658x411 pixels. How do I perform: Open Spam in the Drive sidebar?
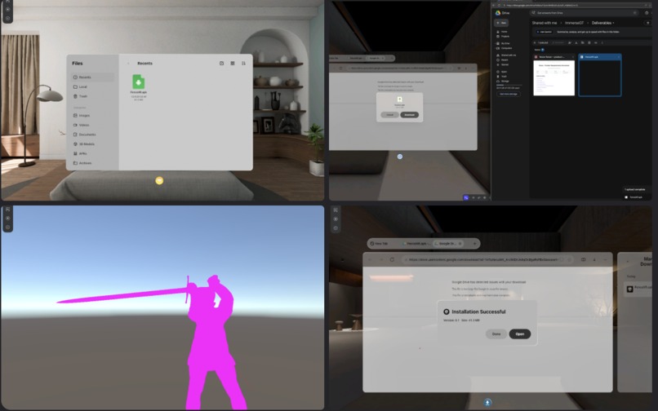pos(504,72)
